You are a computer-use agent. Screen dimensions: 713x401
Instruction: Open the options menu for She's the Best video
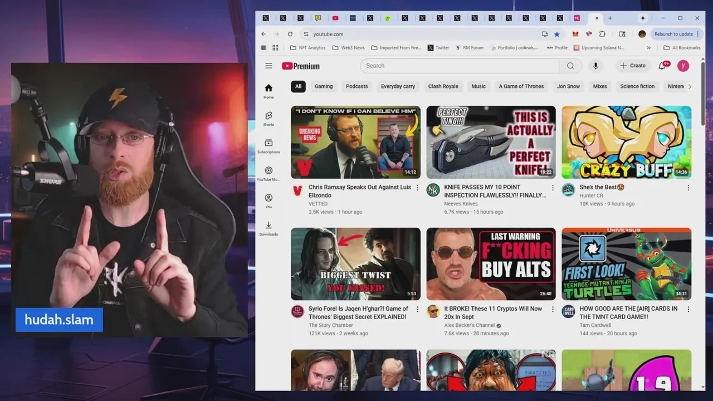coord(688,188)
